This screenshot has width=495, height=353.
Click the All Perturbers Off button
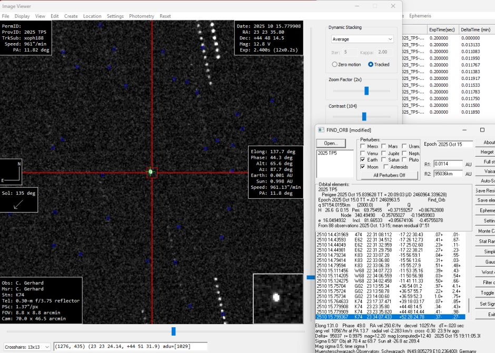pos(389,175)
